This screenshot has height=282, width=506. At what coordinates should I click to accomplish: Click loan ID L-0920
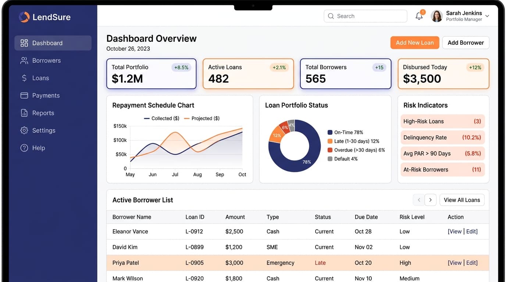pyautogui.click(x=195, y=278)
